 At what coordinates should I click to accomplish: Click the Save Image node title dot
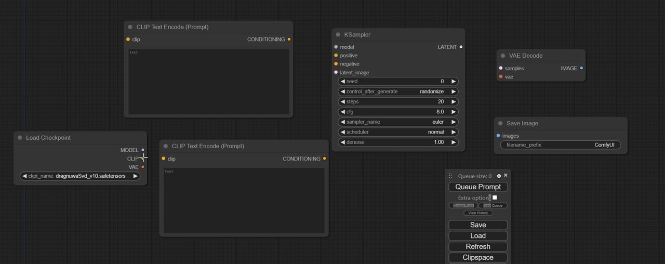(x=500, y=124)
